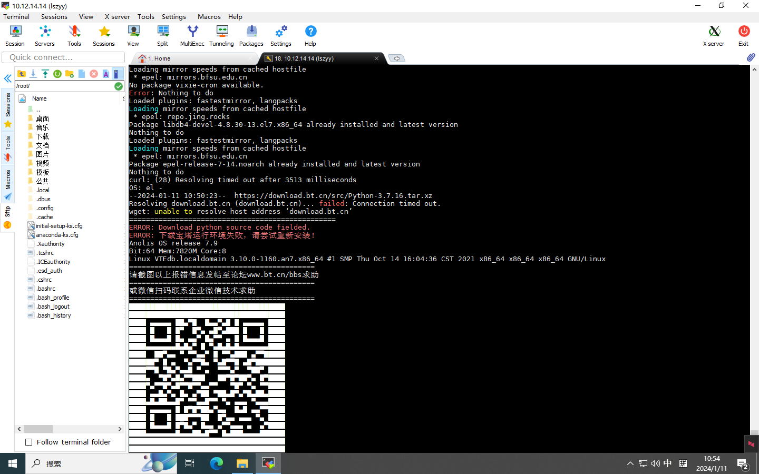Click the View toolbar icon
Image resolution: width=759 pixels, height=474 pixels.
click(133, 36)
